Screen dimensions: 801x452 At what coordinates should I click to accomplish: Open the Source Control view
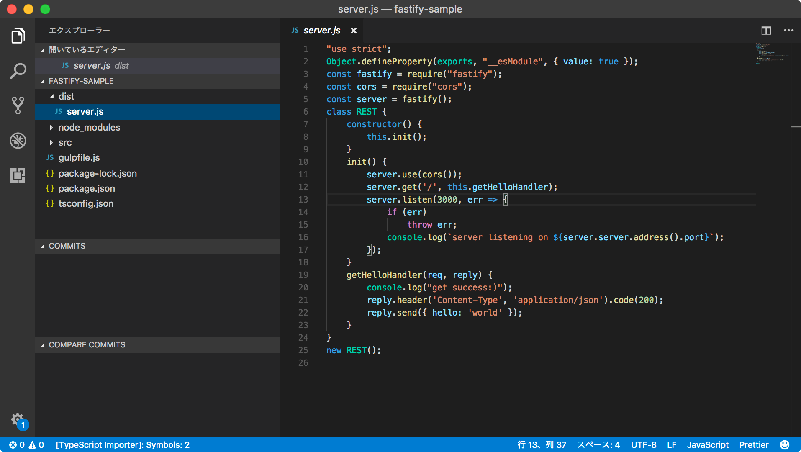point(18,105)
